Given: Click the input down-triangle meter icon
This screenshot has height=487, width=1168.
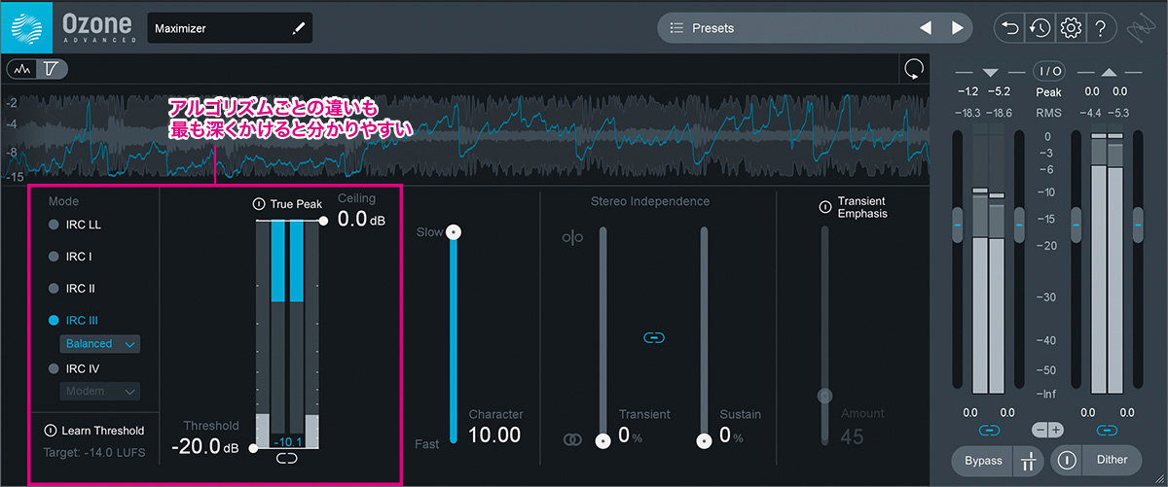Looking at the screenshot, I should (991, 73).
